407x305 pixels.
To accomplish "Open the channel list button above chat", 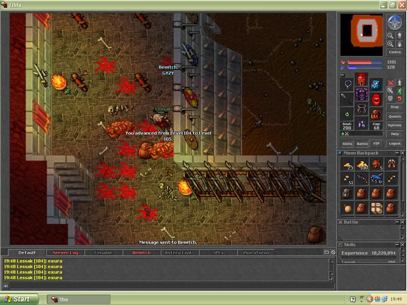I will (327, 252).
